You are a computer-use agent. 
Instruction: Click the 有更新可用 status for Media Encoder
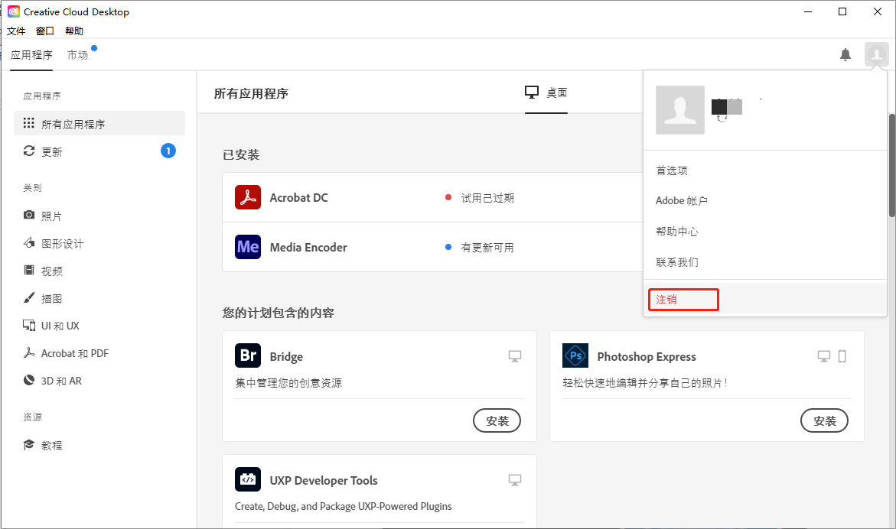tap(487, 247)
